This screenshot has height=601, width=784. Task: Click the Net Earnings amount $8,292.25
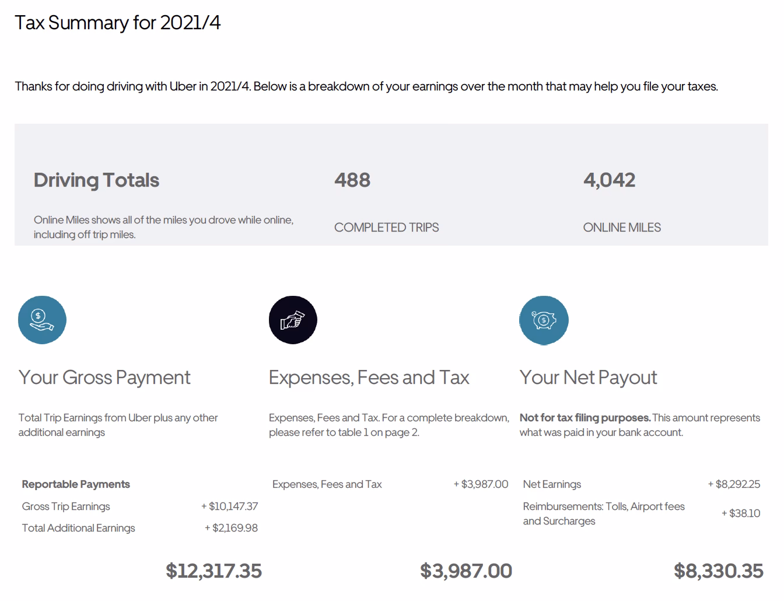click(x=734, y=484)
